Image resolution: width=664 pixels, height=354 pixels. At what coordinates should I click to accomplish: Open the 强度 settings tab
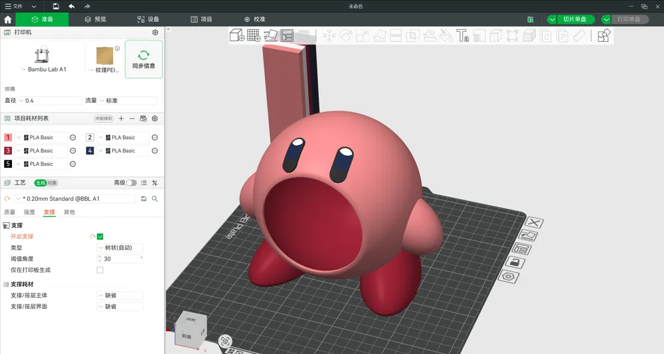(29, 212)
